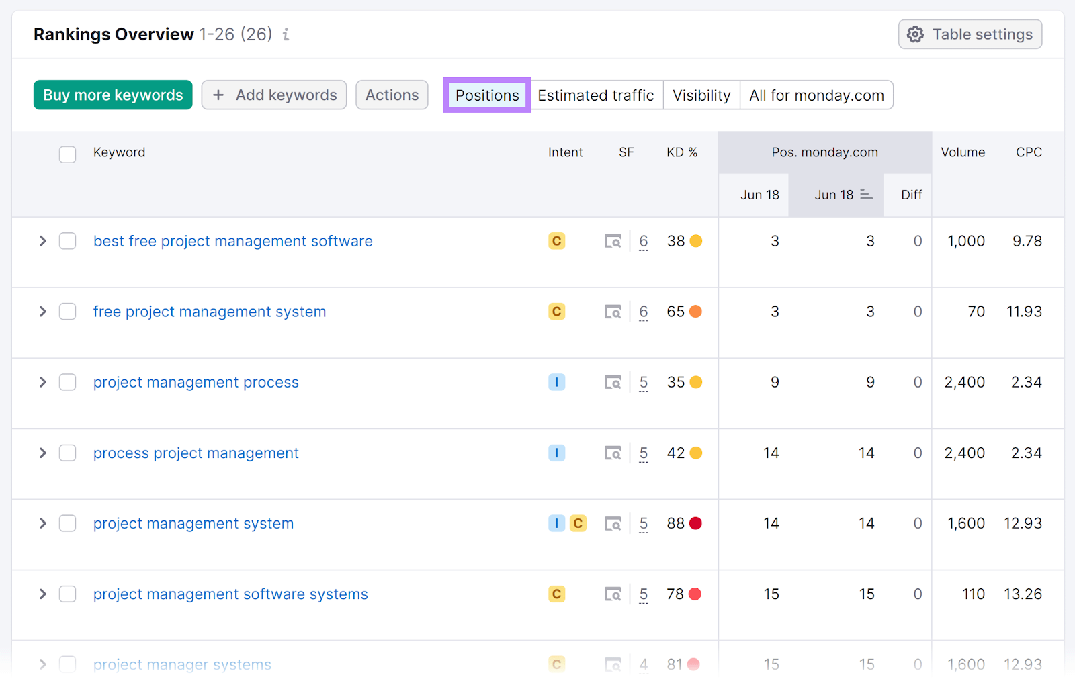Open the Visibility tab
1075x681 pixels.
tap(701, 95)
